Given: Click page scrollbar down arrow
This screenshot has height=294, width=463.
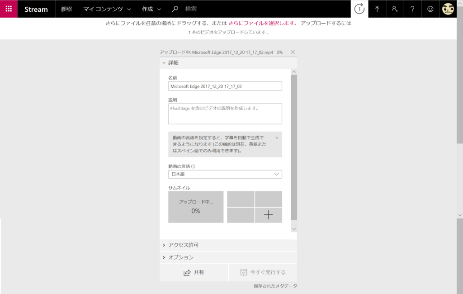Looking at the screenshot, I should pos(460,215).
